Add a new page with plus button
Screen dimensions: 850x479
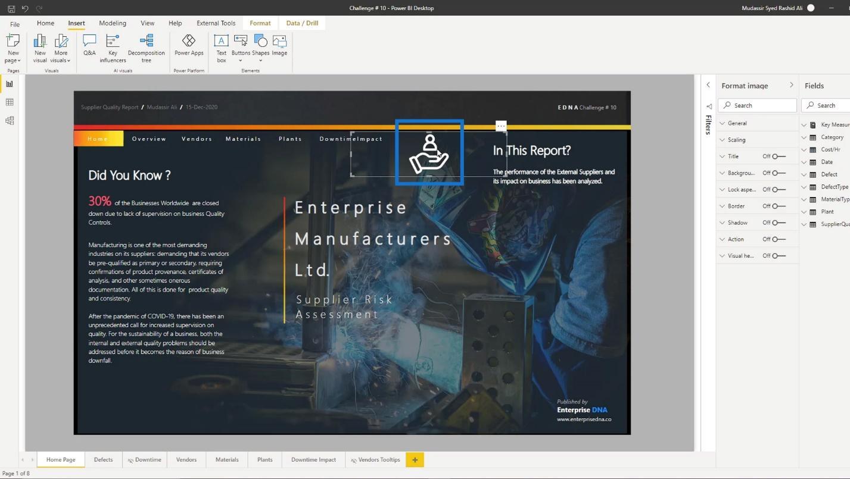tap(415, 459)
